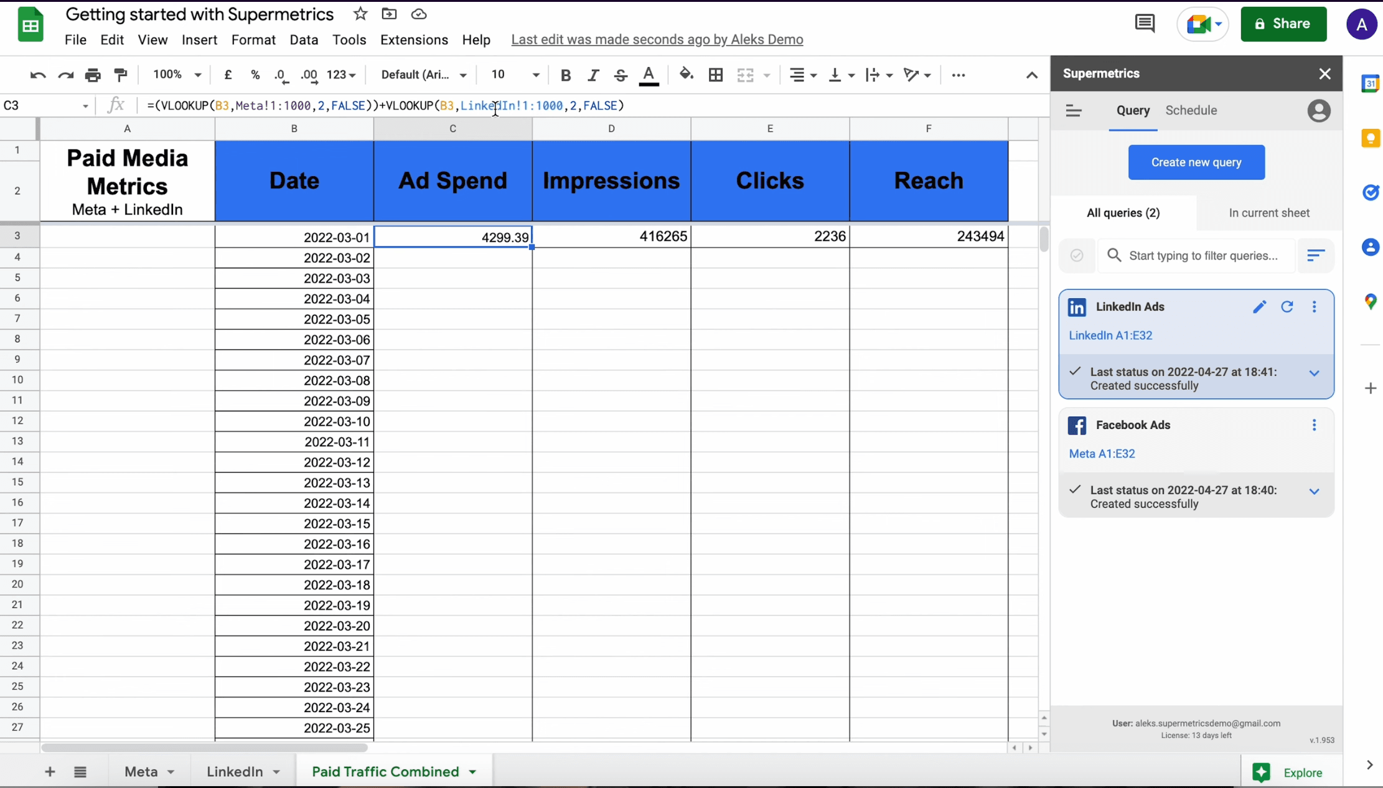Add a new sheet

pos(50,772)
